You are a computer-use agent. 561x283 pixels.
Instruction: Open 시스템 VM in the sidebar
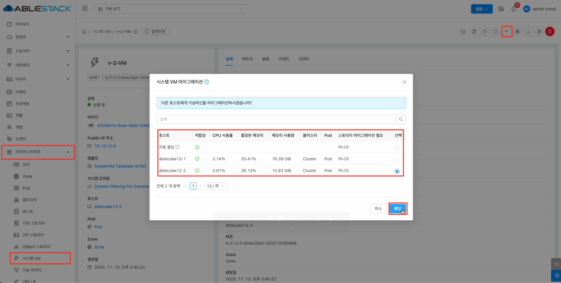(x=32, y=258)
